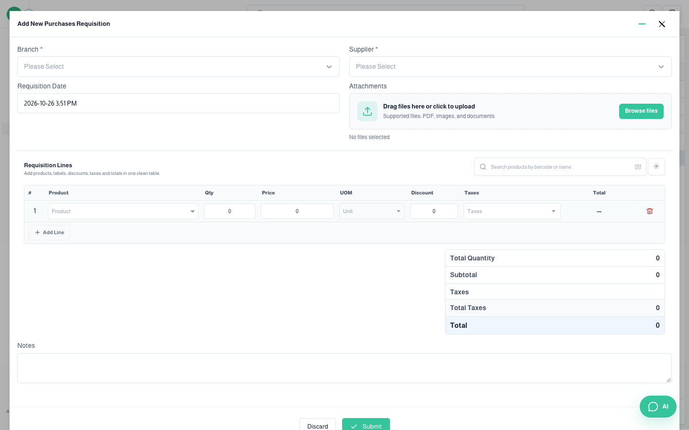Click the 'Product' column header
This screenshot has width=689, height=430.
pyautogui.click(x=58, y=193)
